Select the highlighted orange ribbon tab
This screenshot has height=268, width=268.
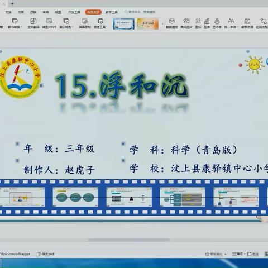(93, 12)
